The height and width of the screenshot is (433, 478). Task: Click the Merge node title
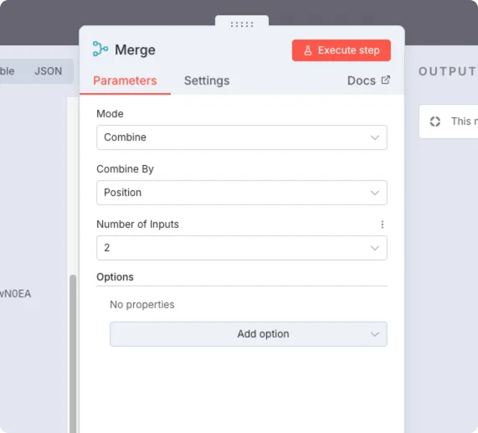pos(135,49)
